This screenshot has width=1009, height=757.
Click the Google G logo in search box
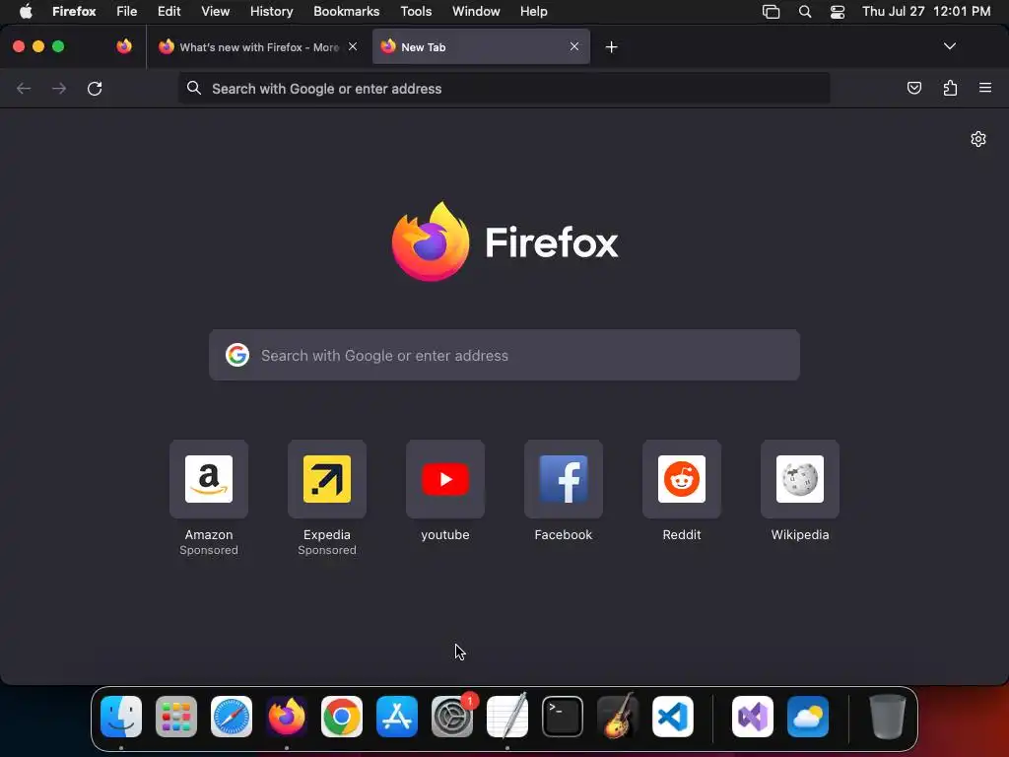coord(236,355)
